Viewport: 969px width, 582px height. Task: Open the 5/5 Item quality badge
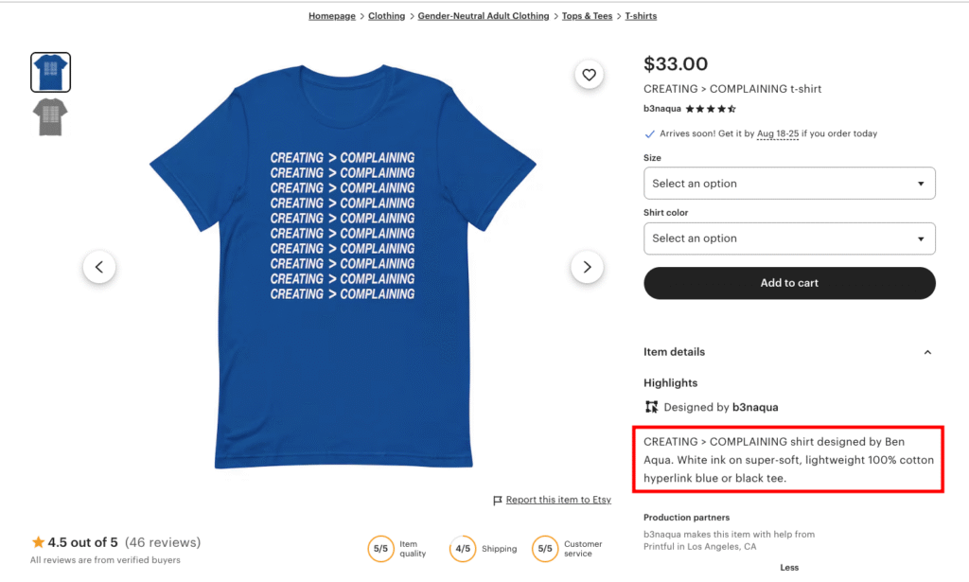(379, 549)
